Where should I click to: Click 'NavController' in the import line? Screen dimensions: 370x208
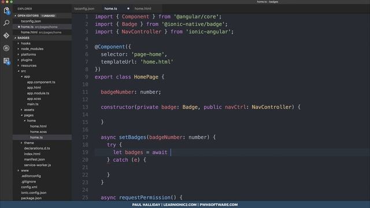(141, 32)
